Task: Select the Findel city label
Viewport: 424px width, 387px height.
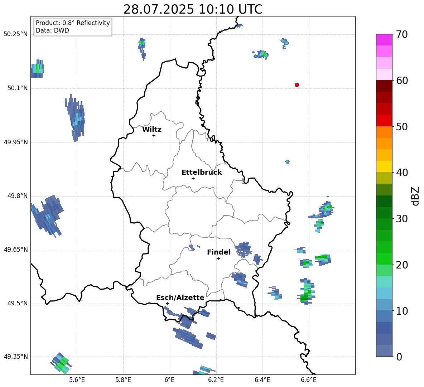Action: pyautogui.click(x=219, y=252)
